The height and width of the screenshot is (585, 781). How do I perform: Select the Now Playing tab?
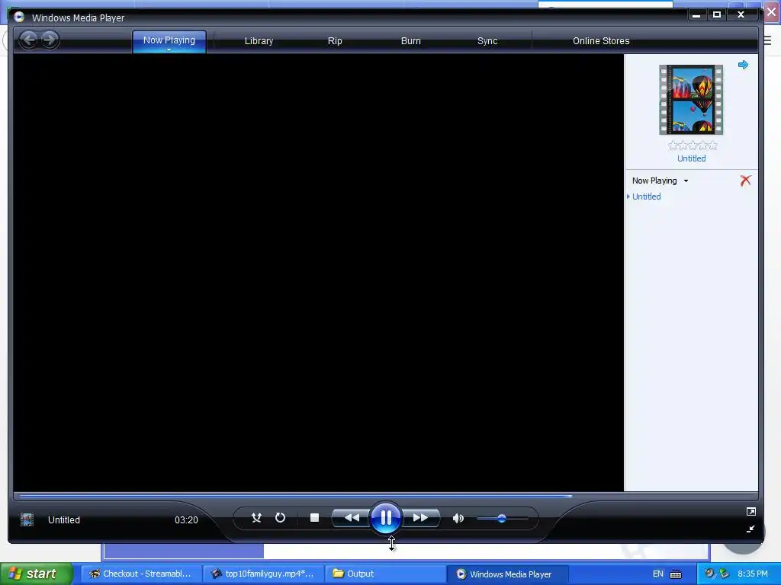tap(169, 40)
